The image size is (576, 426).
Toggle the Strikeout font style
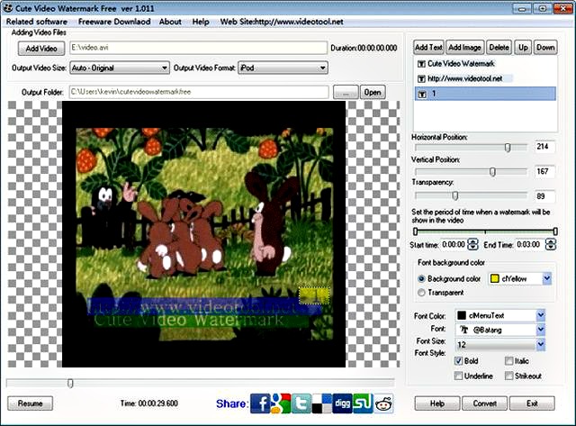click(x=508, y=376)
